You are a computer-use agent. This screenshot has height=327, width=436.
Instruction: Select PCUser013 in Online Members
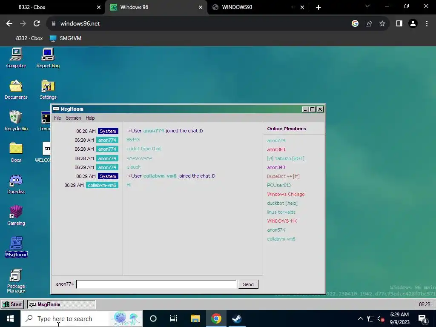(278, 185)
